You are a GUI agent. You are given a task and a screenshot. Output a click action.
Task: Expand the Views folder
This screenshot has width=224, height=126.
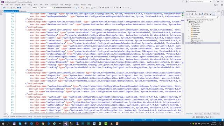pos(189,36)
